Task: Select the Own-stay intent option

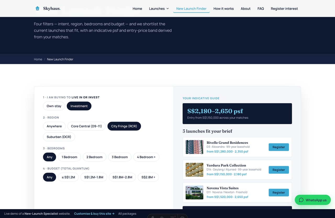Action: pyautogui.click(x=54, y=106)
